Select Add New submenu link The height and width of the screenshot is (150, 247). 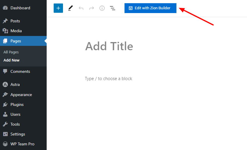11,60
